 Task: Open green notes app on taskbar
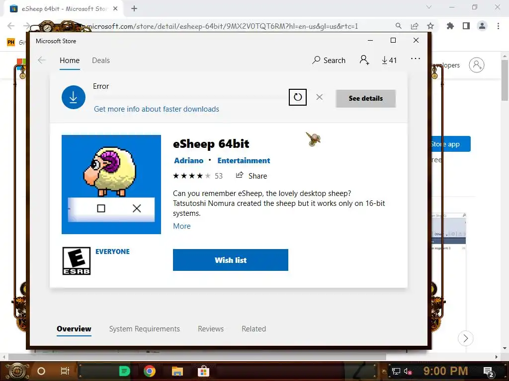pyautogui.click(x=124, y=371)
